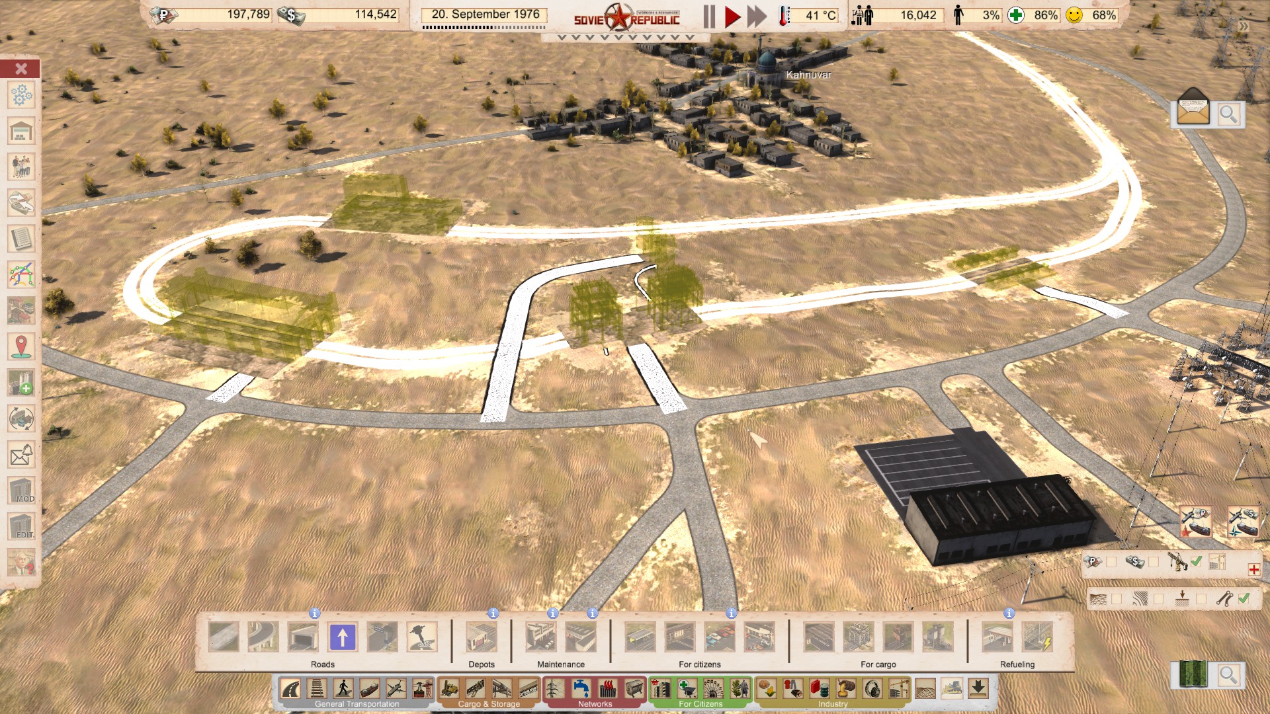Uncheck the crane construction checkbox
The width and height of the screenshot is (1270, 714).
(1196, 561)
